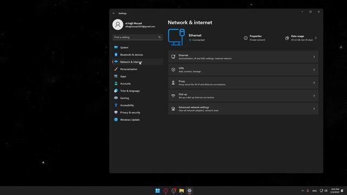Open the Windows Start menu
The image size is (347, 195).
click(x=158, y=191)
